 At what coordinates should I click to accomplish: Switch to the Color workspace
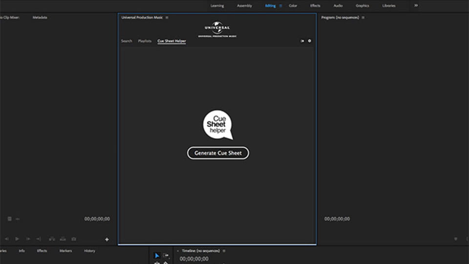293,6
